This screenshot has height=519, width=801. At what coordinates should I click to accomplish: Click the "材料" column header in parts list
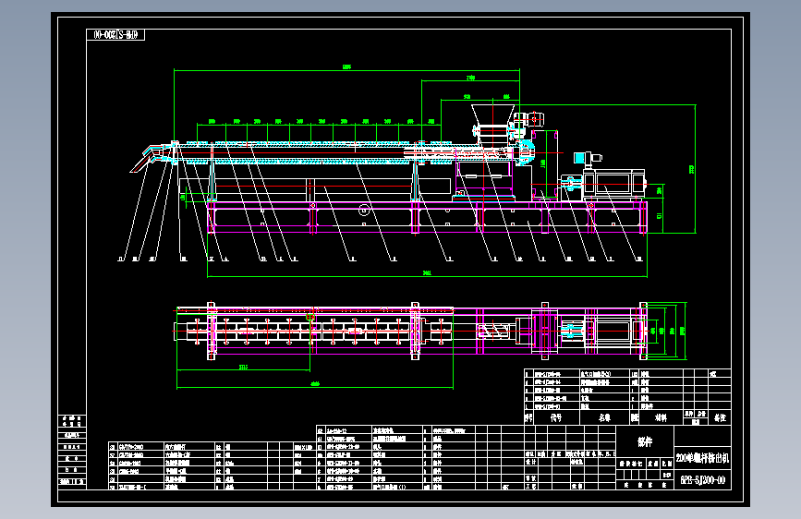pos(661,417)
